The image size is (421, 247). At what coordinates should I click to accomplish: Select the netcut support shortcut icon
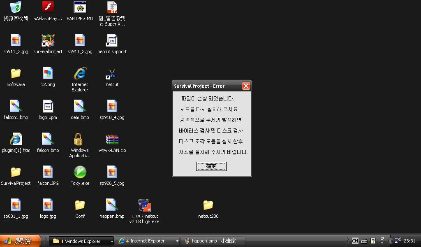click(x=112, y=40)
